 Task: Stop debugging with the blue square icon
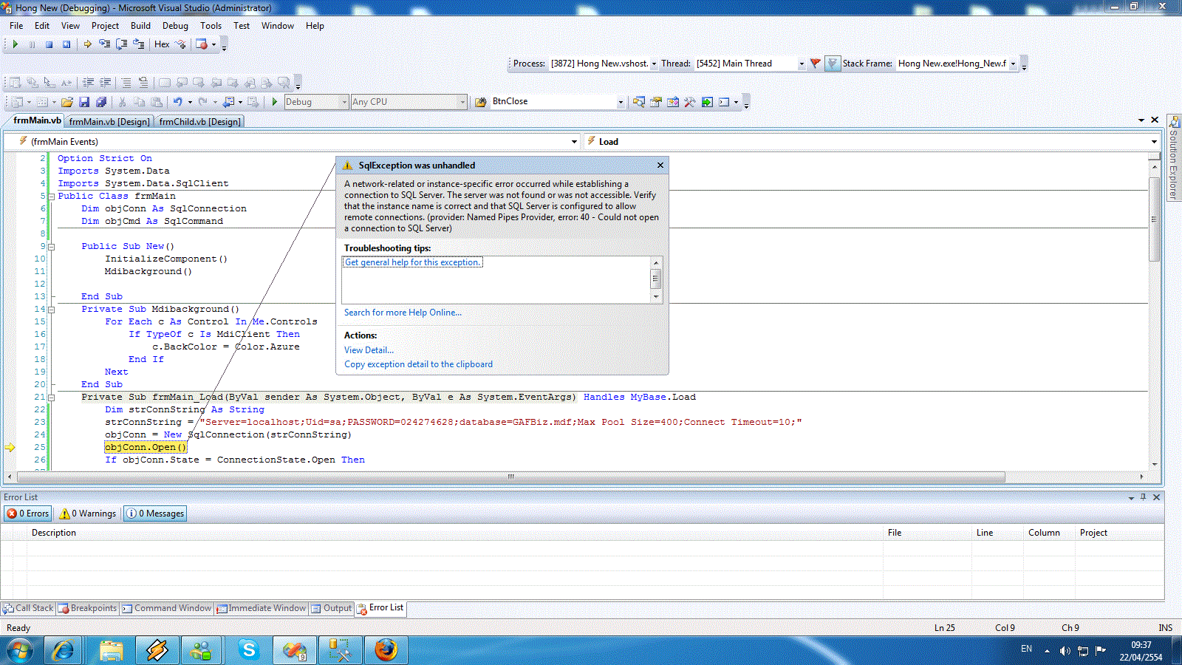tap(49, 44)
